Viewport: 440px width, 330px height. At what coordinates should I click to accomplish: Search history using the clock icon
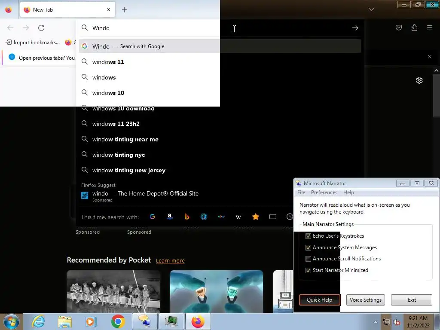[x=290, y=217]
